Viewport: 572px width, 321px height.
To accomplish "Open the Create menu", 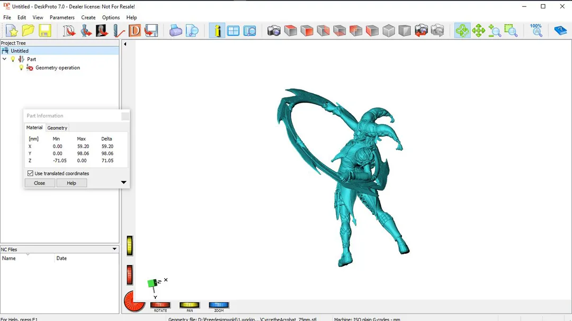I will [88, 17].
